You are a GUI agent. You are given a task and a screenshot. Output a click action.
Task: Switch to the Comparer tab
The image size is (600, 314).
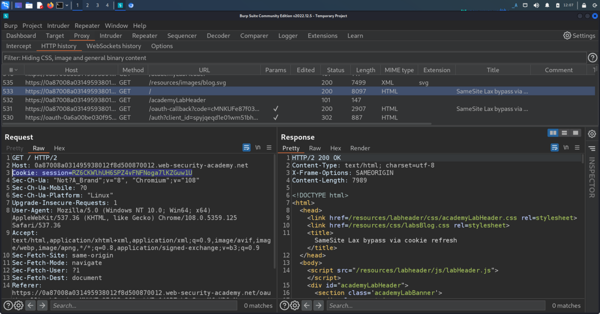click(254, 35)
